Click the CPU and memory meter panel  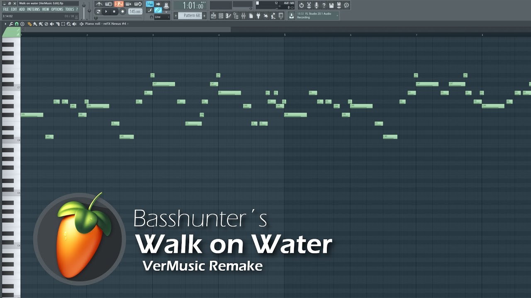275,5
